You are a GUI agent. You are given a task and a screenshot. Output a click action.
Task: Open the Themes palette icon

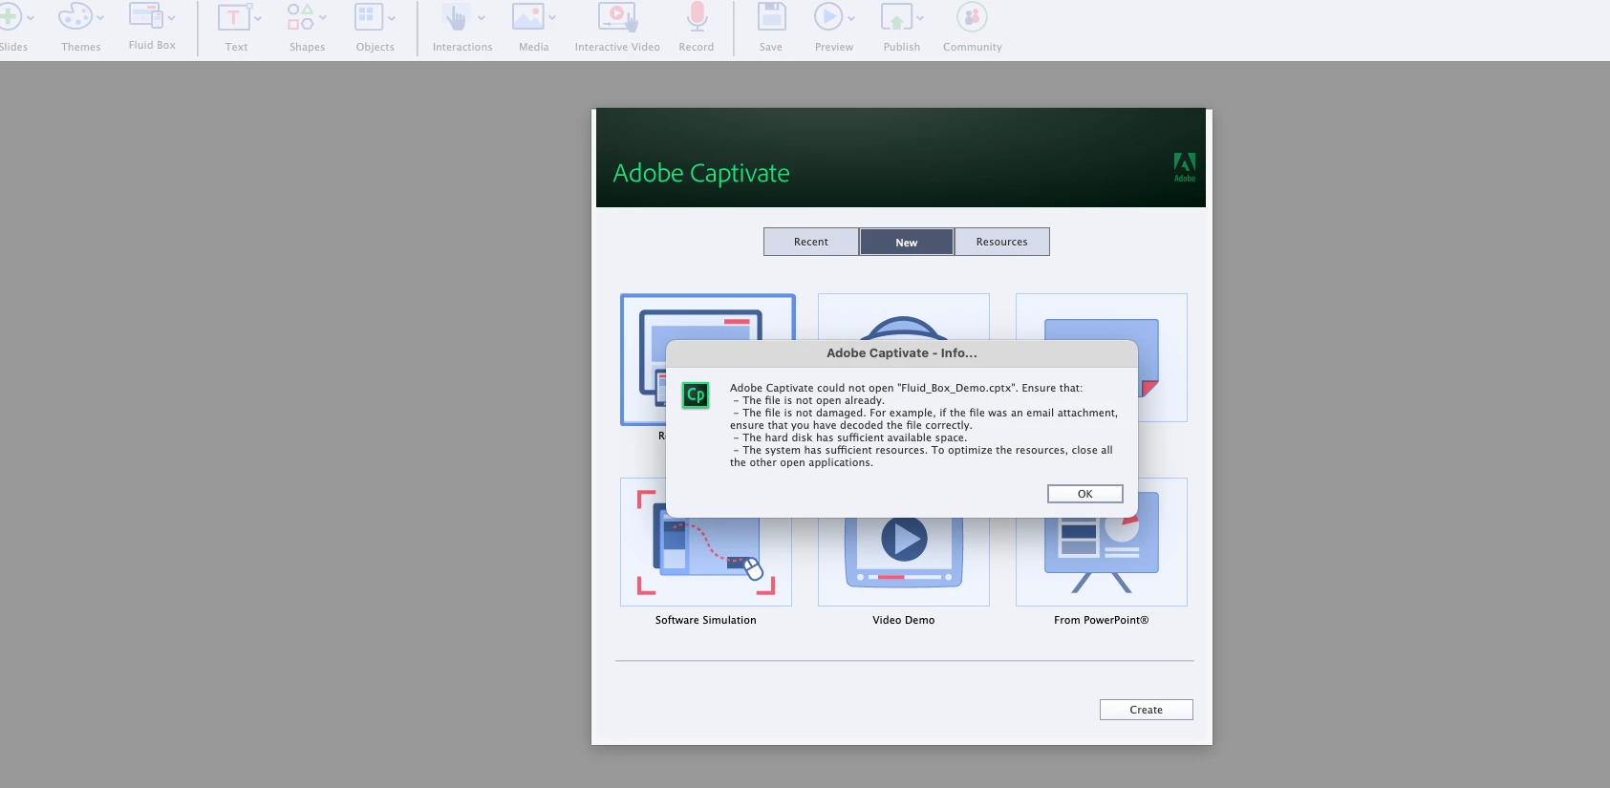click(x=75, y=16)
